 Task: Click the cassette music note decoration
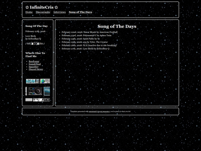coord(35,44)
